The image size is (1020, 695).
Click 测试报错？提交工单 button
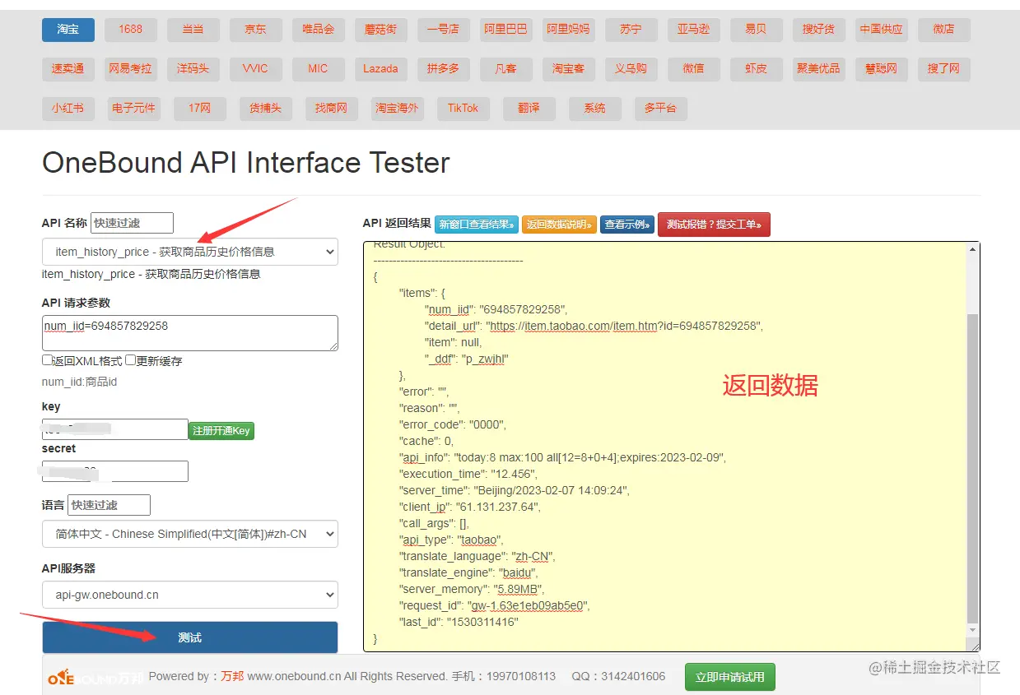714,224
